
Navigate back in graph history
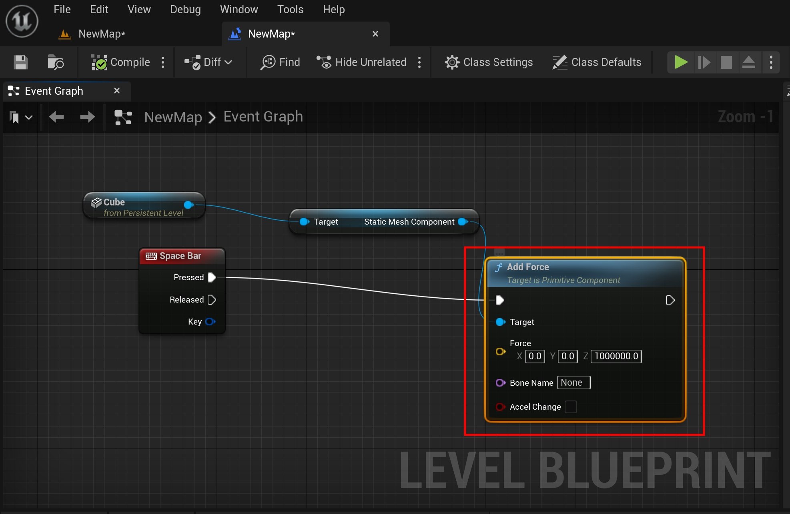tap(56, 117)
